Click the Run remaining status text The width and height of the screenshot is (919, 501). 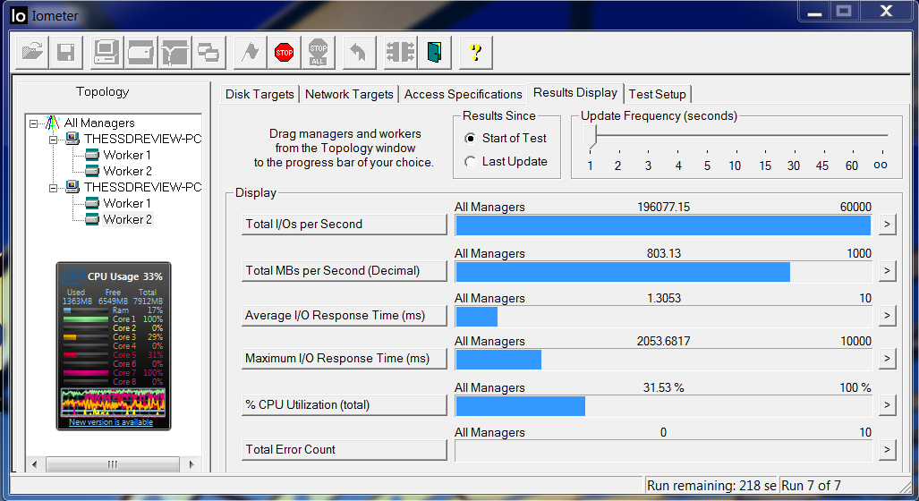tap(711, 486)
